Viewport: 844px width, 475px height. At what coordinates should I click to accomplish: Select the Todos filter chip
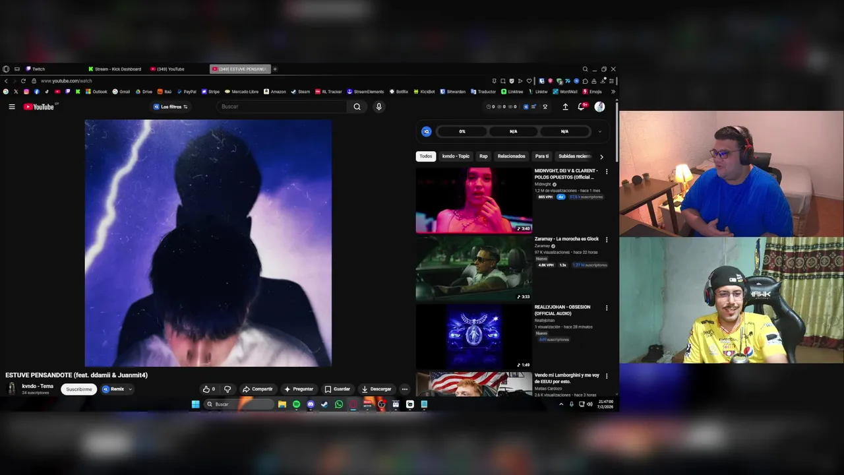coord(426,156)
